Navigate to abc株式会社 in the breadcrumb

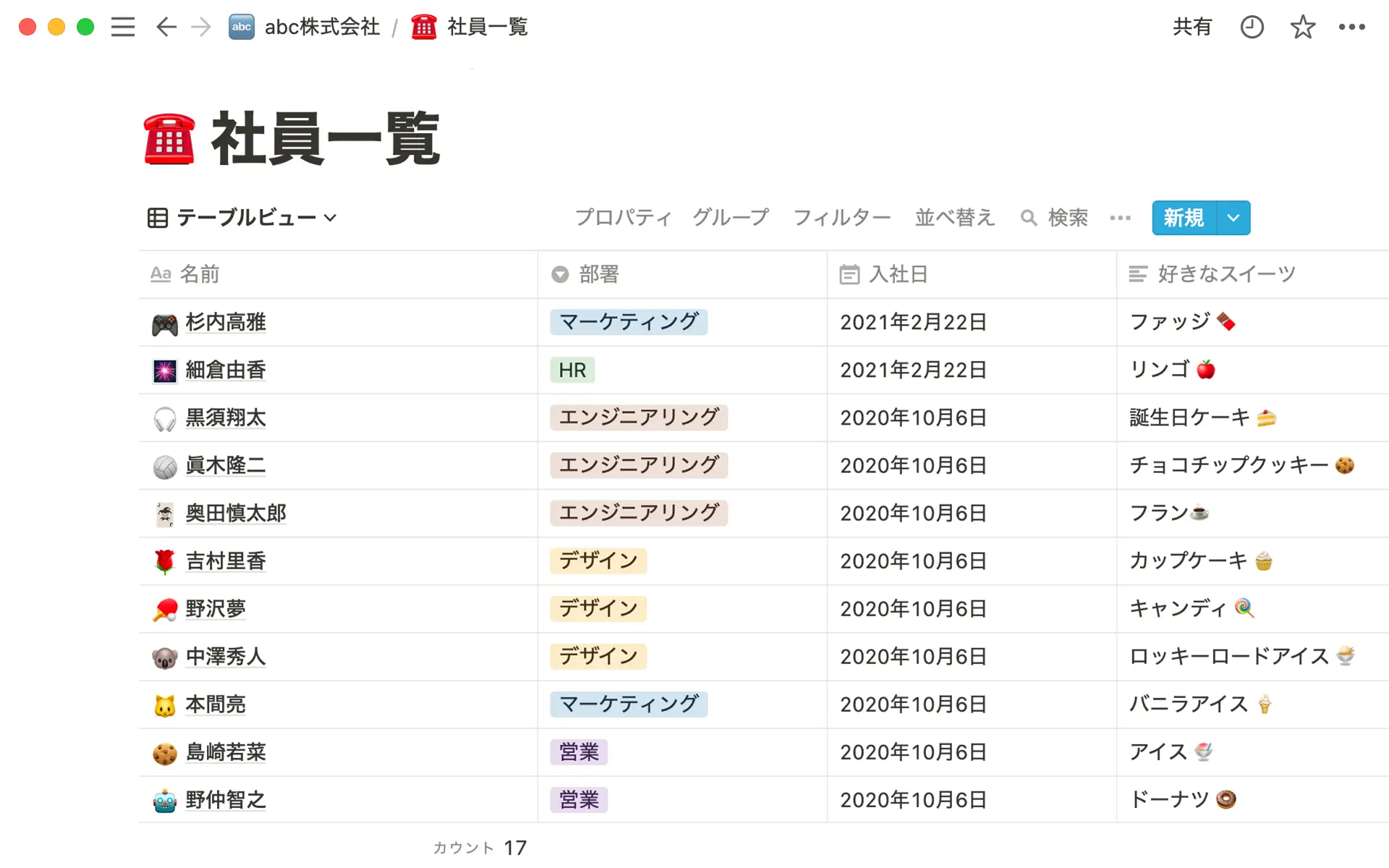[x=321, y=27]
